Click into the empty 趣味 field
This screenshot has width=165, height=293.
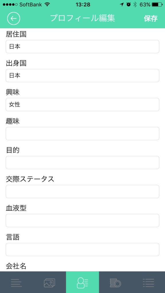point(82,133)
